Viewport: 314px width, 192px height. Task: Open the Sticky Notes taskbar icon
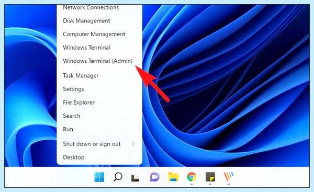210,177
